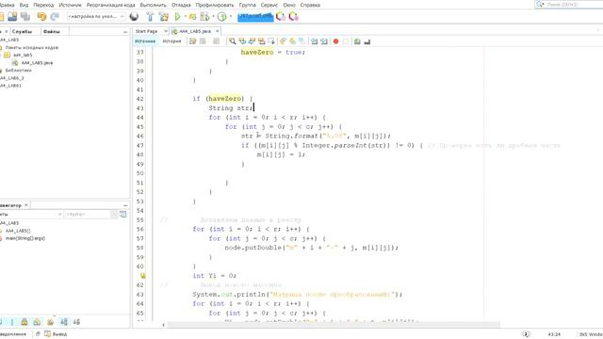Click the first profiler icon after the memory bar
This screenshot has width=603, height=339.
(281, 17)
